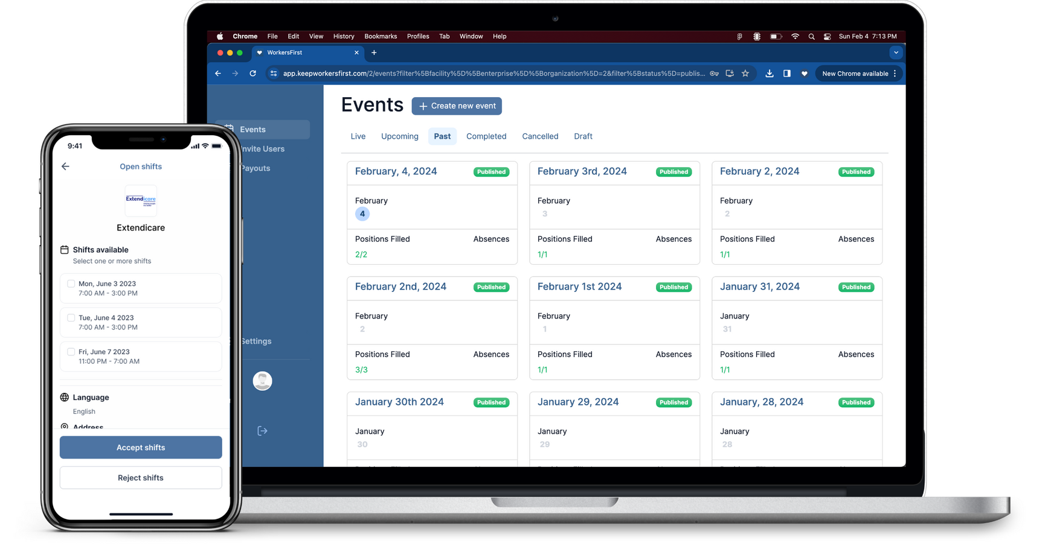Screen dimensions: 1051x546
Task: Switch to the Completed events tab
Action: point(486,136)
